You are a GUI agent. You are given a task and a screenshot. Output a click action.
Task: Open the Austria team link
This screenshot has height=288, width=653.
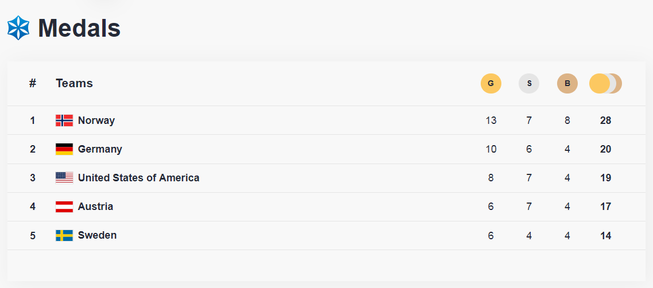point(95,207)
